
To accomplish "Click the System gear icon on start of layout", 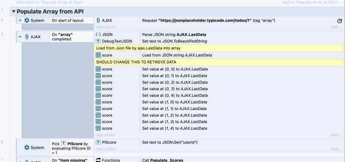I will [x=27, y=20].
